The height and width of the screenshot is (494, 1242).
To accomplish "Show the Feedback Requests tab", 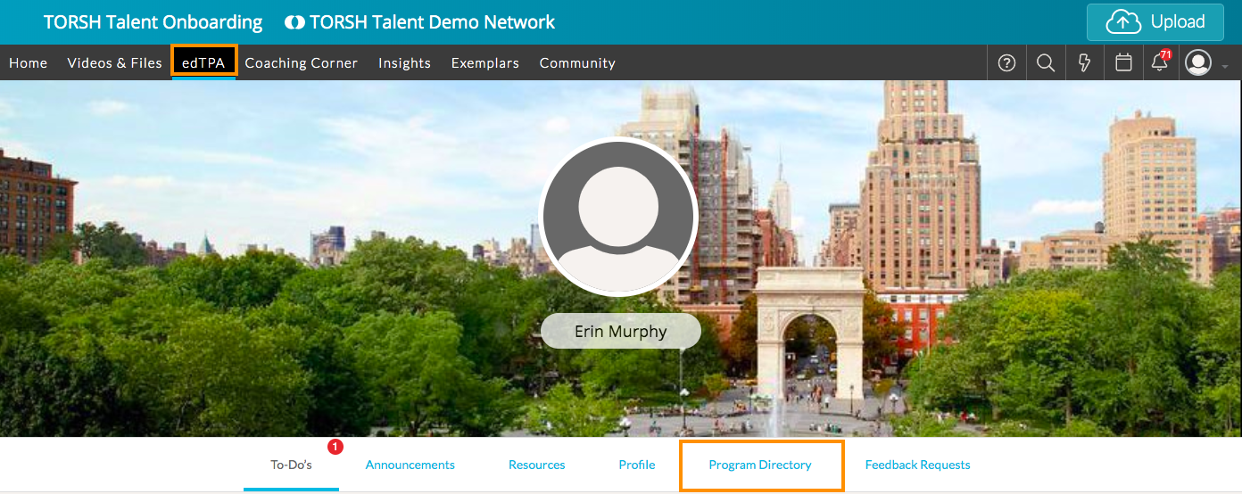I will pyautogui.click(x=917, y=465).
